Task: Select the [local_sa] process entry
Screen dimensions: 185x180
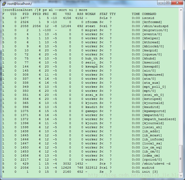Action: pos(152,143)
